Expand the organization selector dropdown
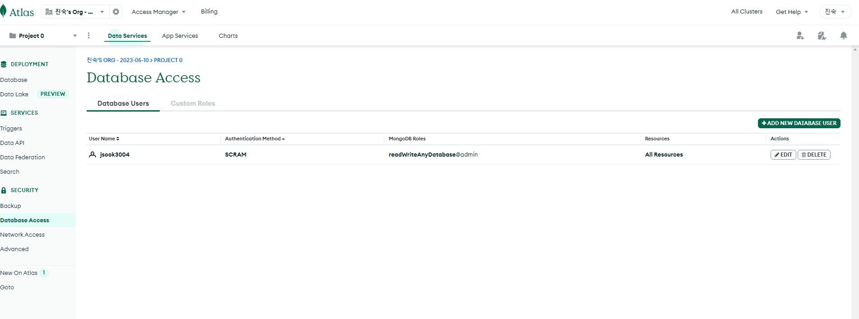859x319 pixels. click(x=102, y=12)
